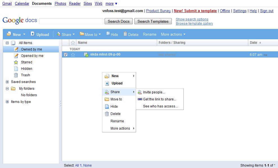Image resolution: width=278 pixels, height=168 pixels.
Task: Choose Rename from the context menu
Action: point(117,121)
